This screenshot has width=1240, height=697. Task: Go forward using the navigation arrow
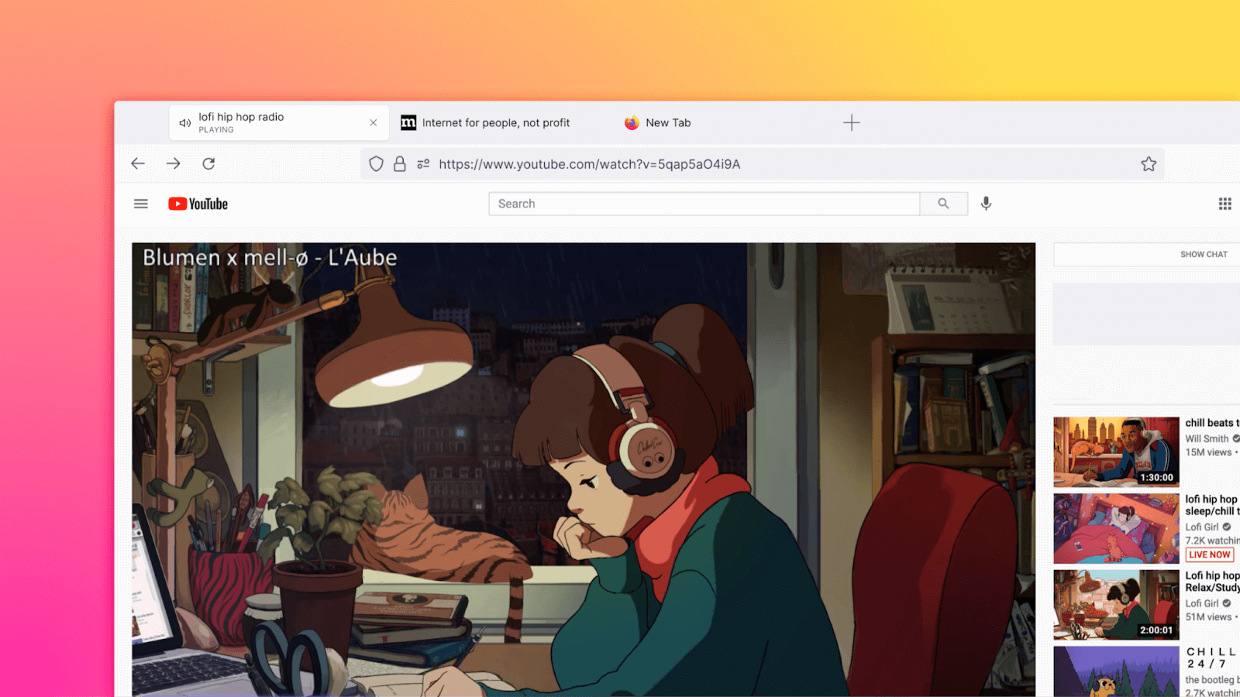click(x=173, y=163)
